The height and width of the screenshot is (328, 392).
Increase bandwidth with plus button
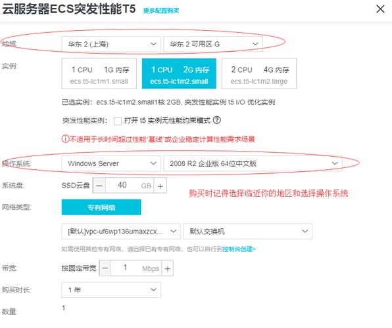[168, 268]
